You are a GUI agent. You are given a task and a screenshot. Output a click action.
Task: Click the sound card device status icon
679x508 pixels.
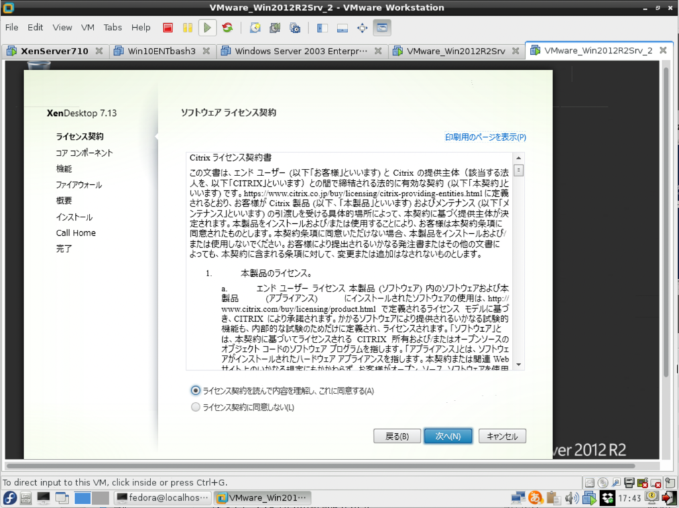(643, 482)
